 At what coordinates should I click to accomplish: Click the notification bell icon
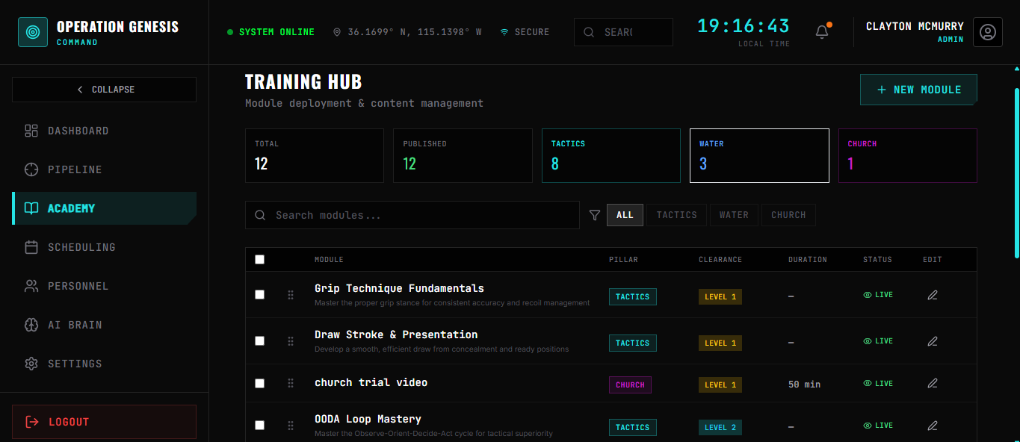822,31
